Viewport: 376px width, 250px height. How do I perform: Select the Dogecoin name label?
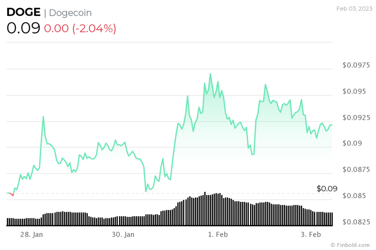click(70, 13)
